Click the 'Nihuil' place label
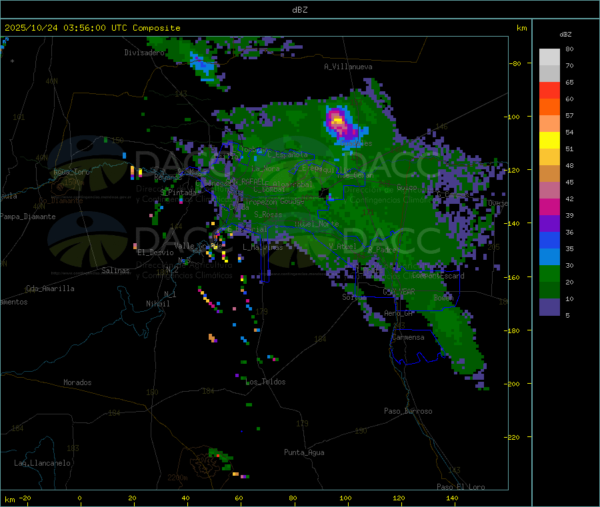The height and width of the screenshot is (507, 600). pyautogui.click(x=157, y=304)
